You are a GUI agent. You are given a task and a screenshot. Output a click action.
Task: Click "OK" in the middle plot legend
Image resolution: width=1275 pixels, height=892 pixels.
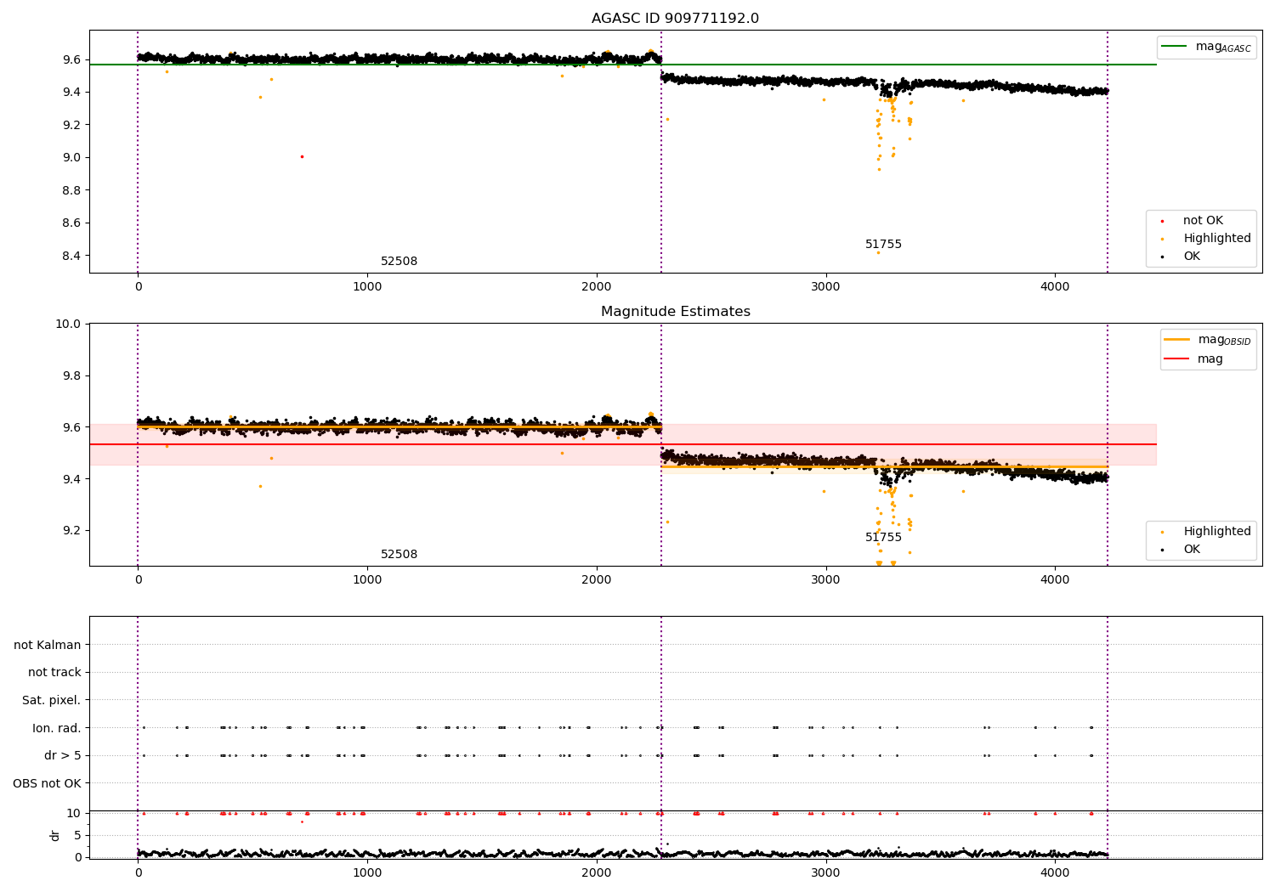pyautogui.click(x=1192, y=550)
